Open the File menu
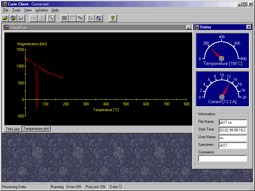The height and width of the screenshot is (191, 255). [x=6, y=10]
